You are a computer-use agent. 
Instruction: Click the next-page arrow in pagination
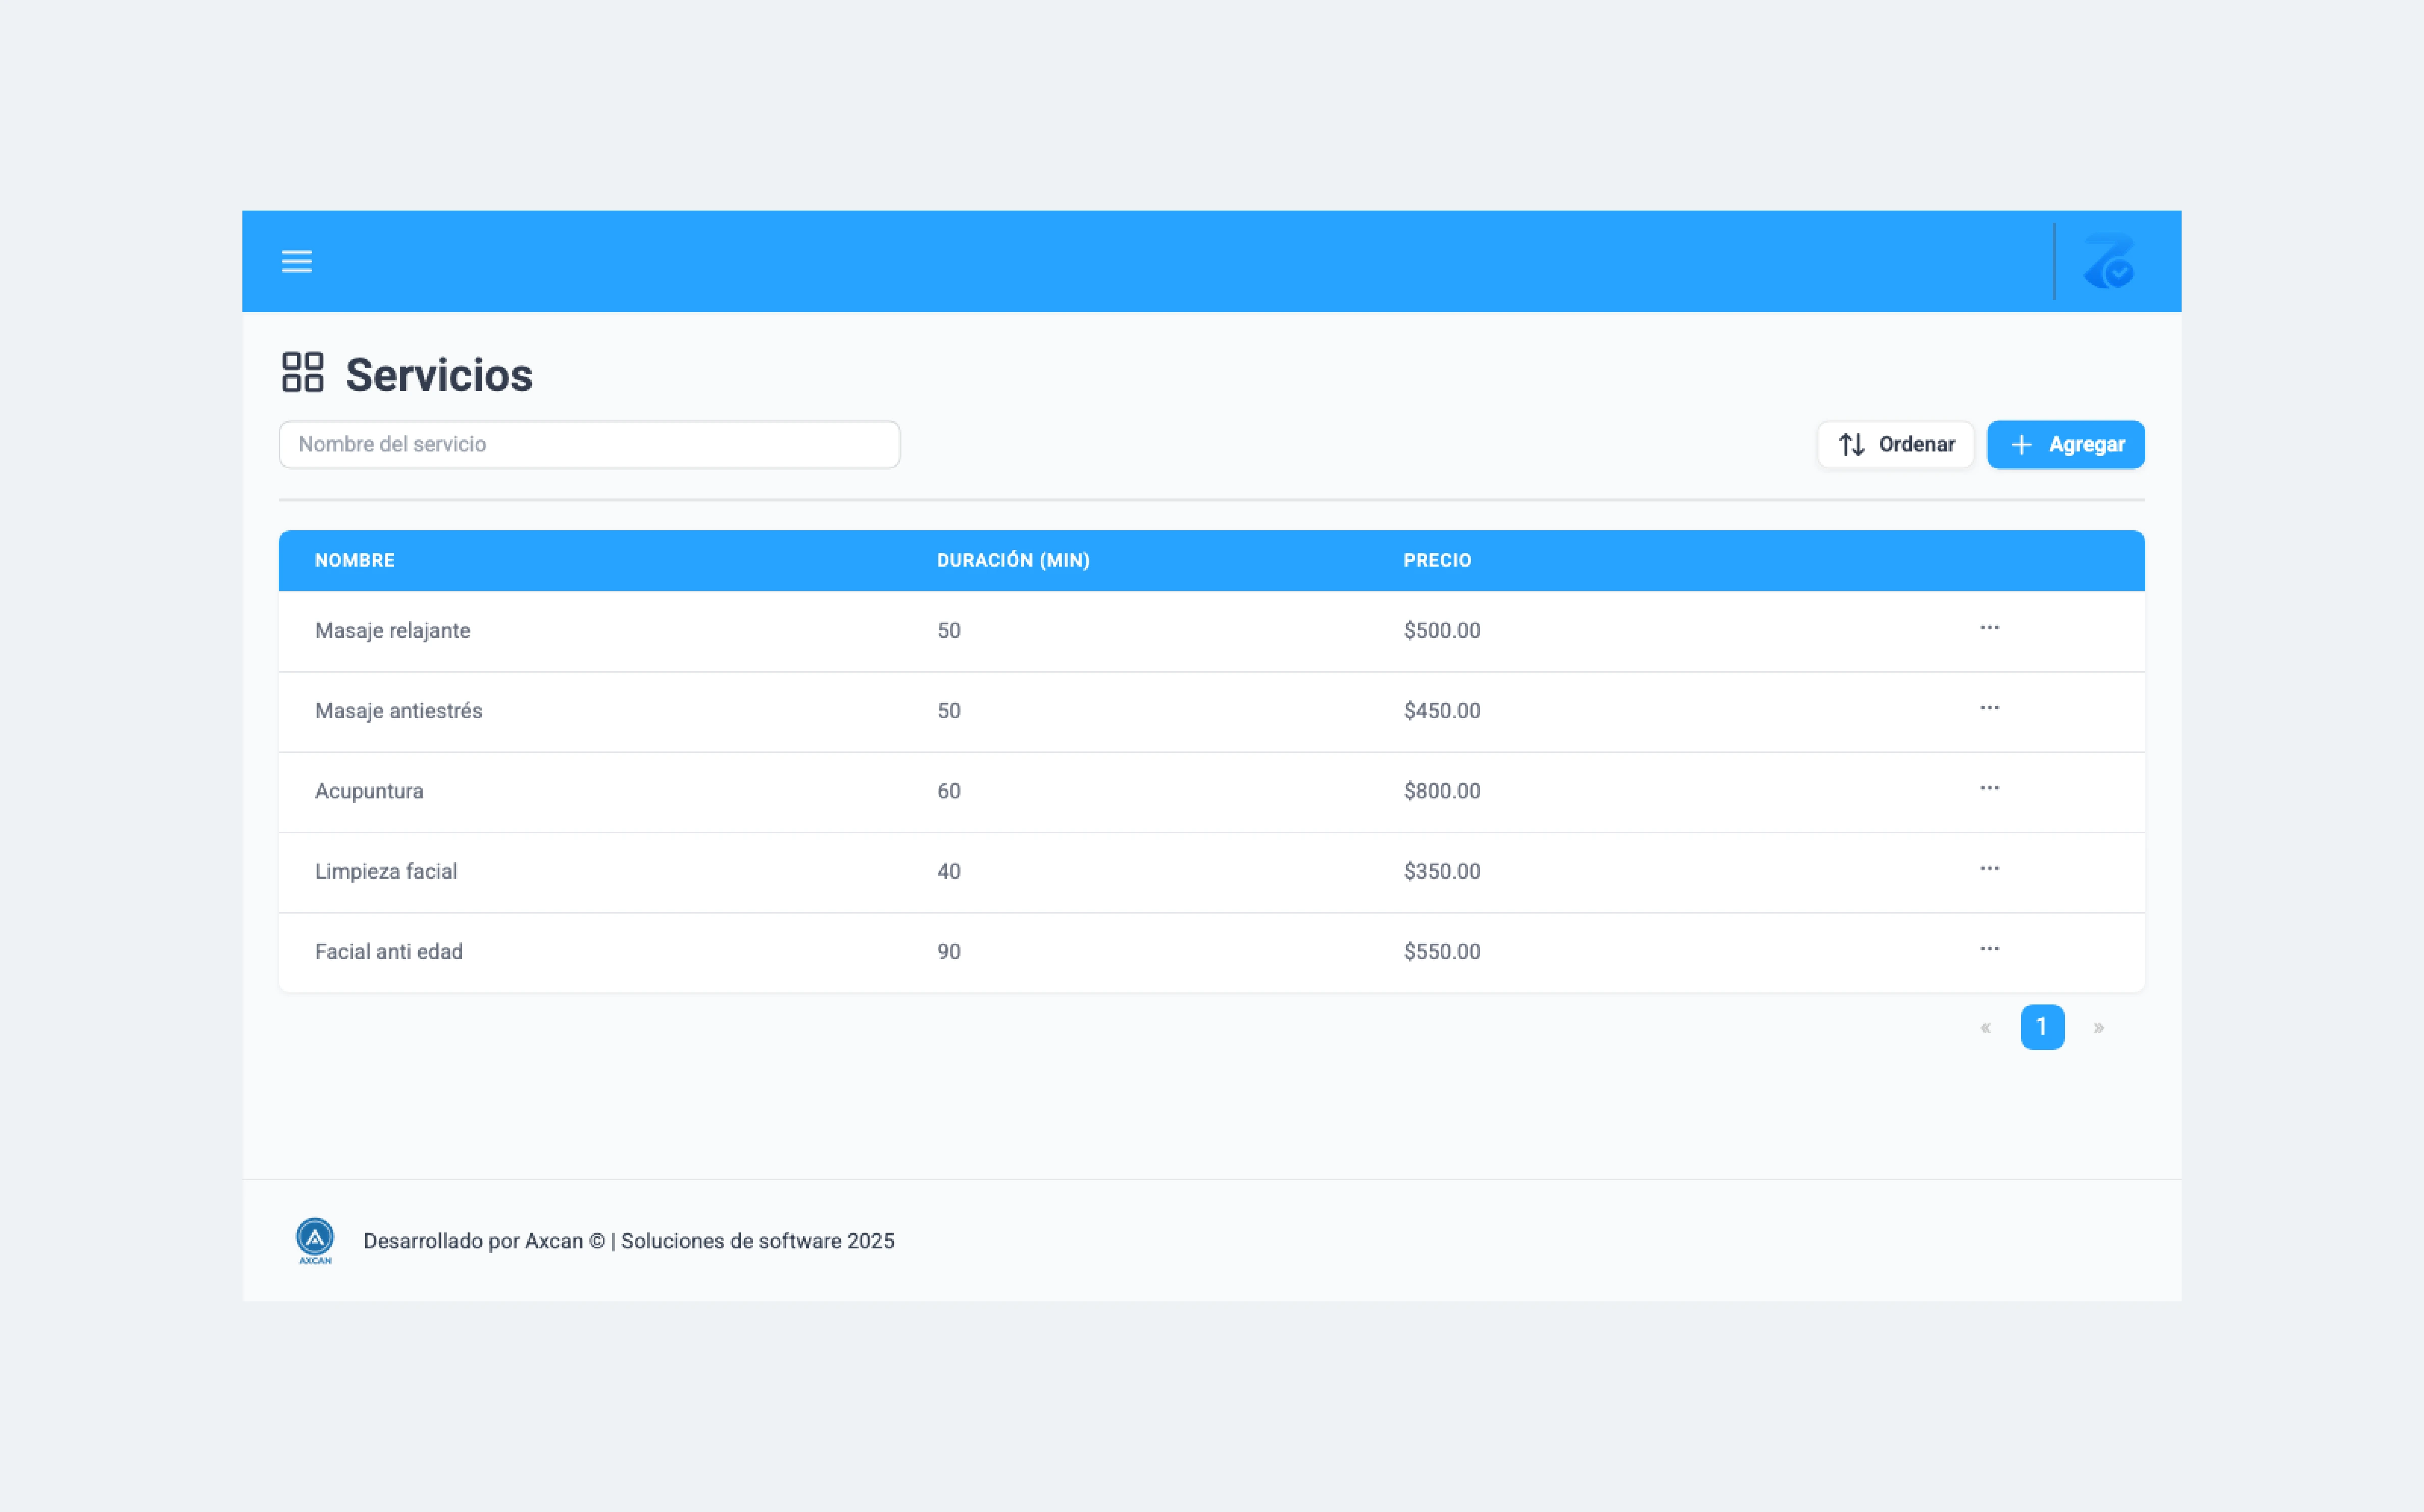pos(2099,1026)
